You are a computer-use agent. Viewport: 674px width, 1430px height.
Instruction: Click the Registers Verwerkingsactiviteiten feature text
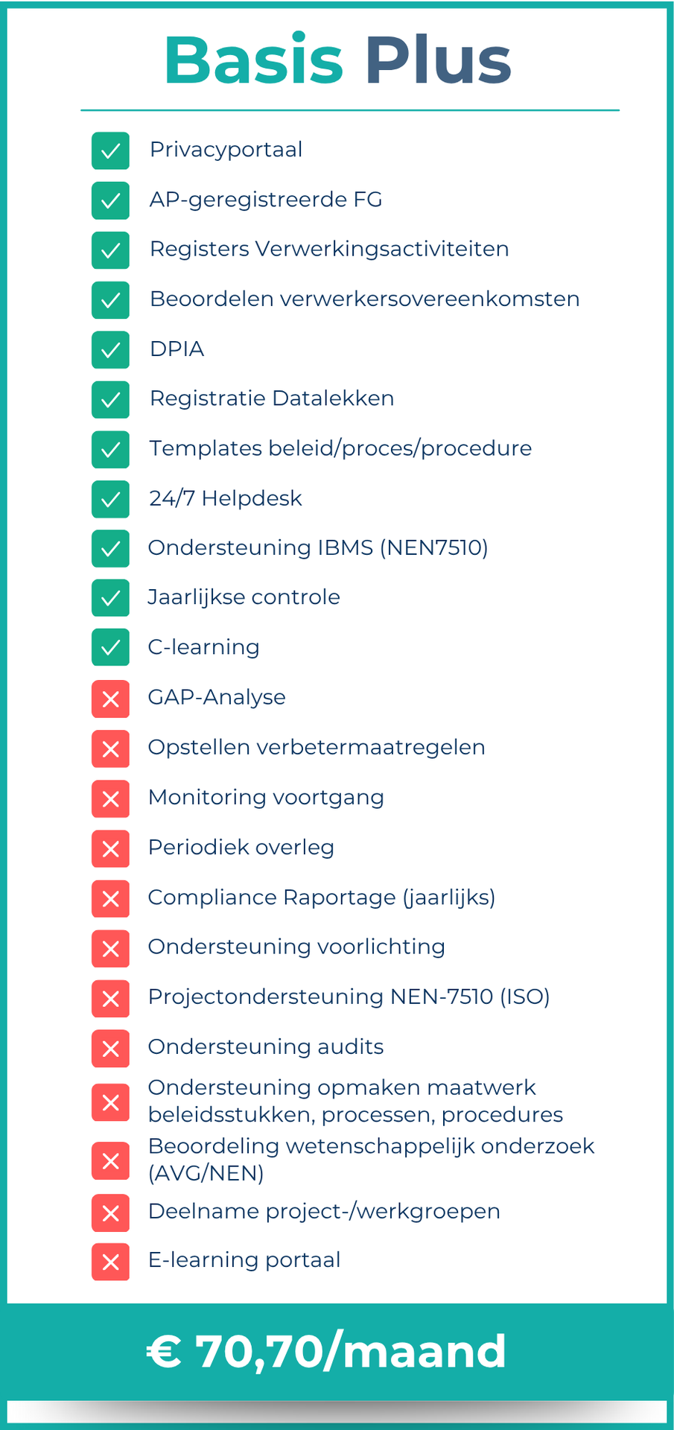(329, 249)
